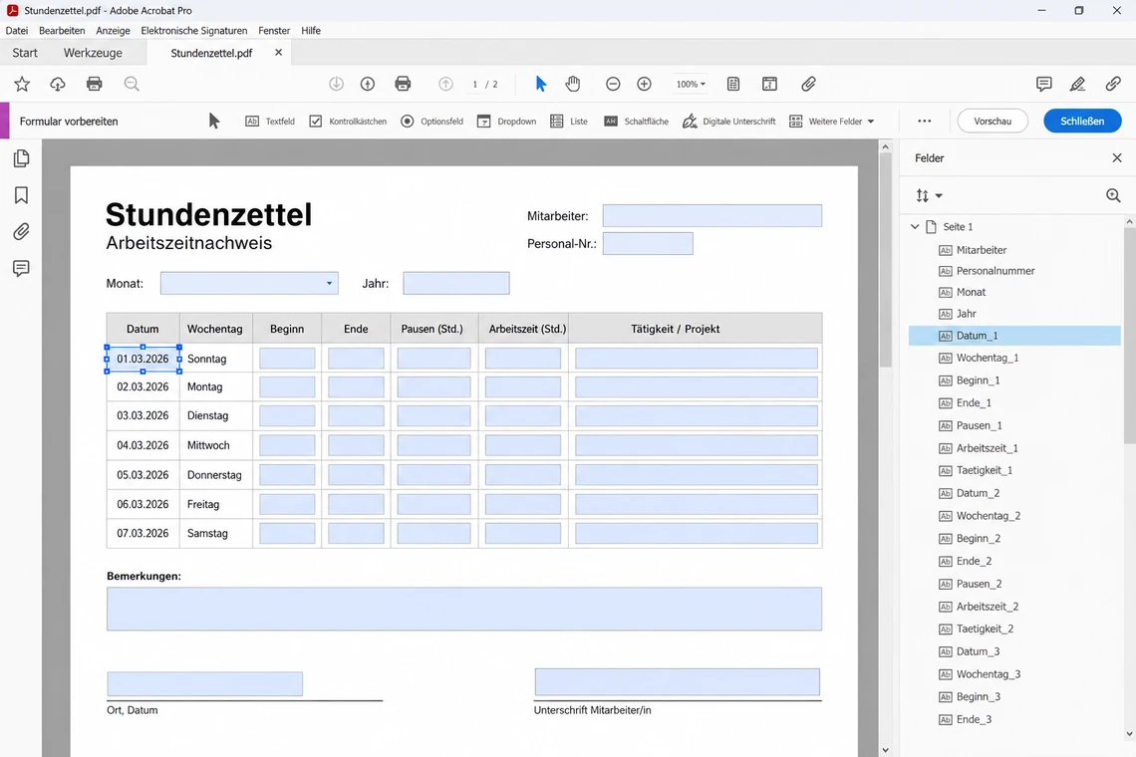Select Taetigkeit_2 in field list
Screen dimensions: 1136x757
pyautogui.click(x=1014, y=629)
